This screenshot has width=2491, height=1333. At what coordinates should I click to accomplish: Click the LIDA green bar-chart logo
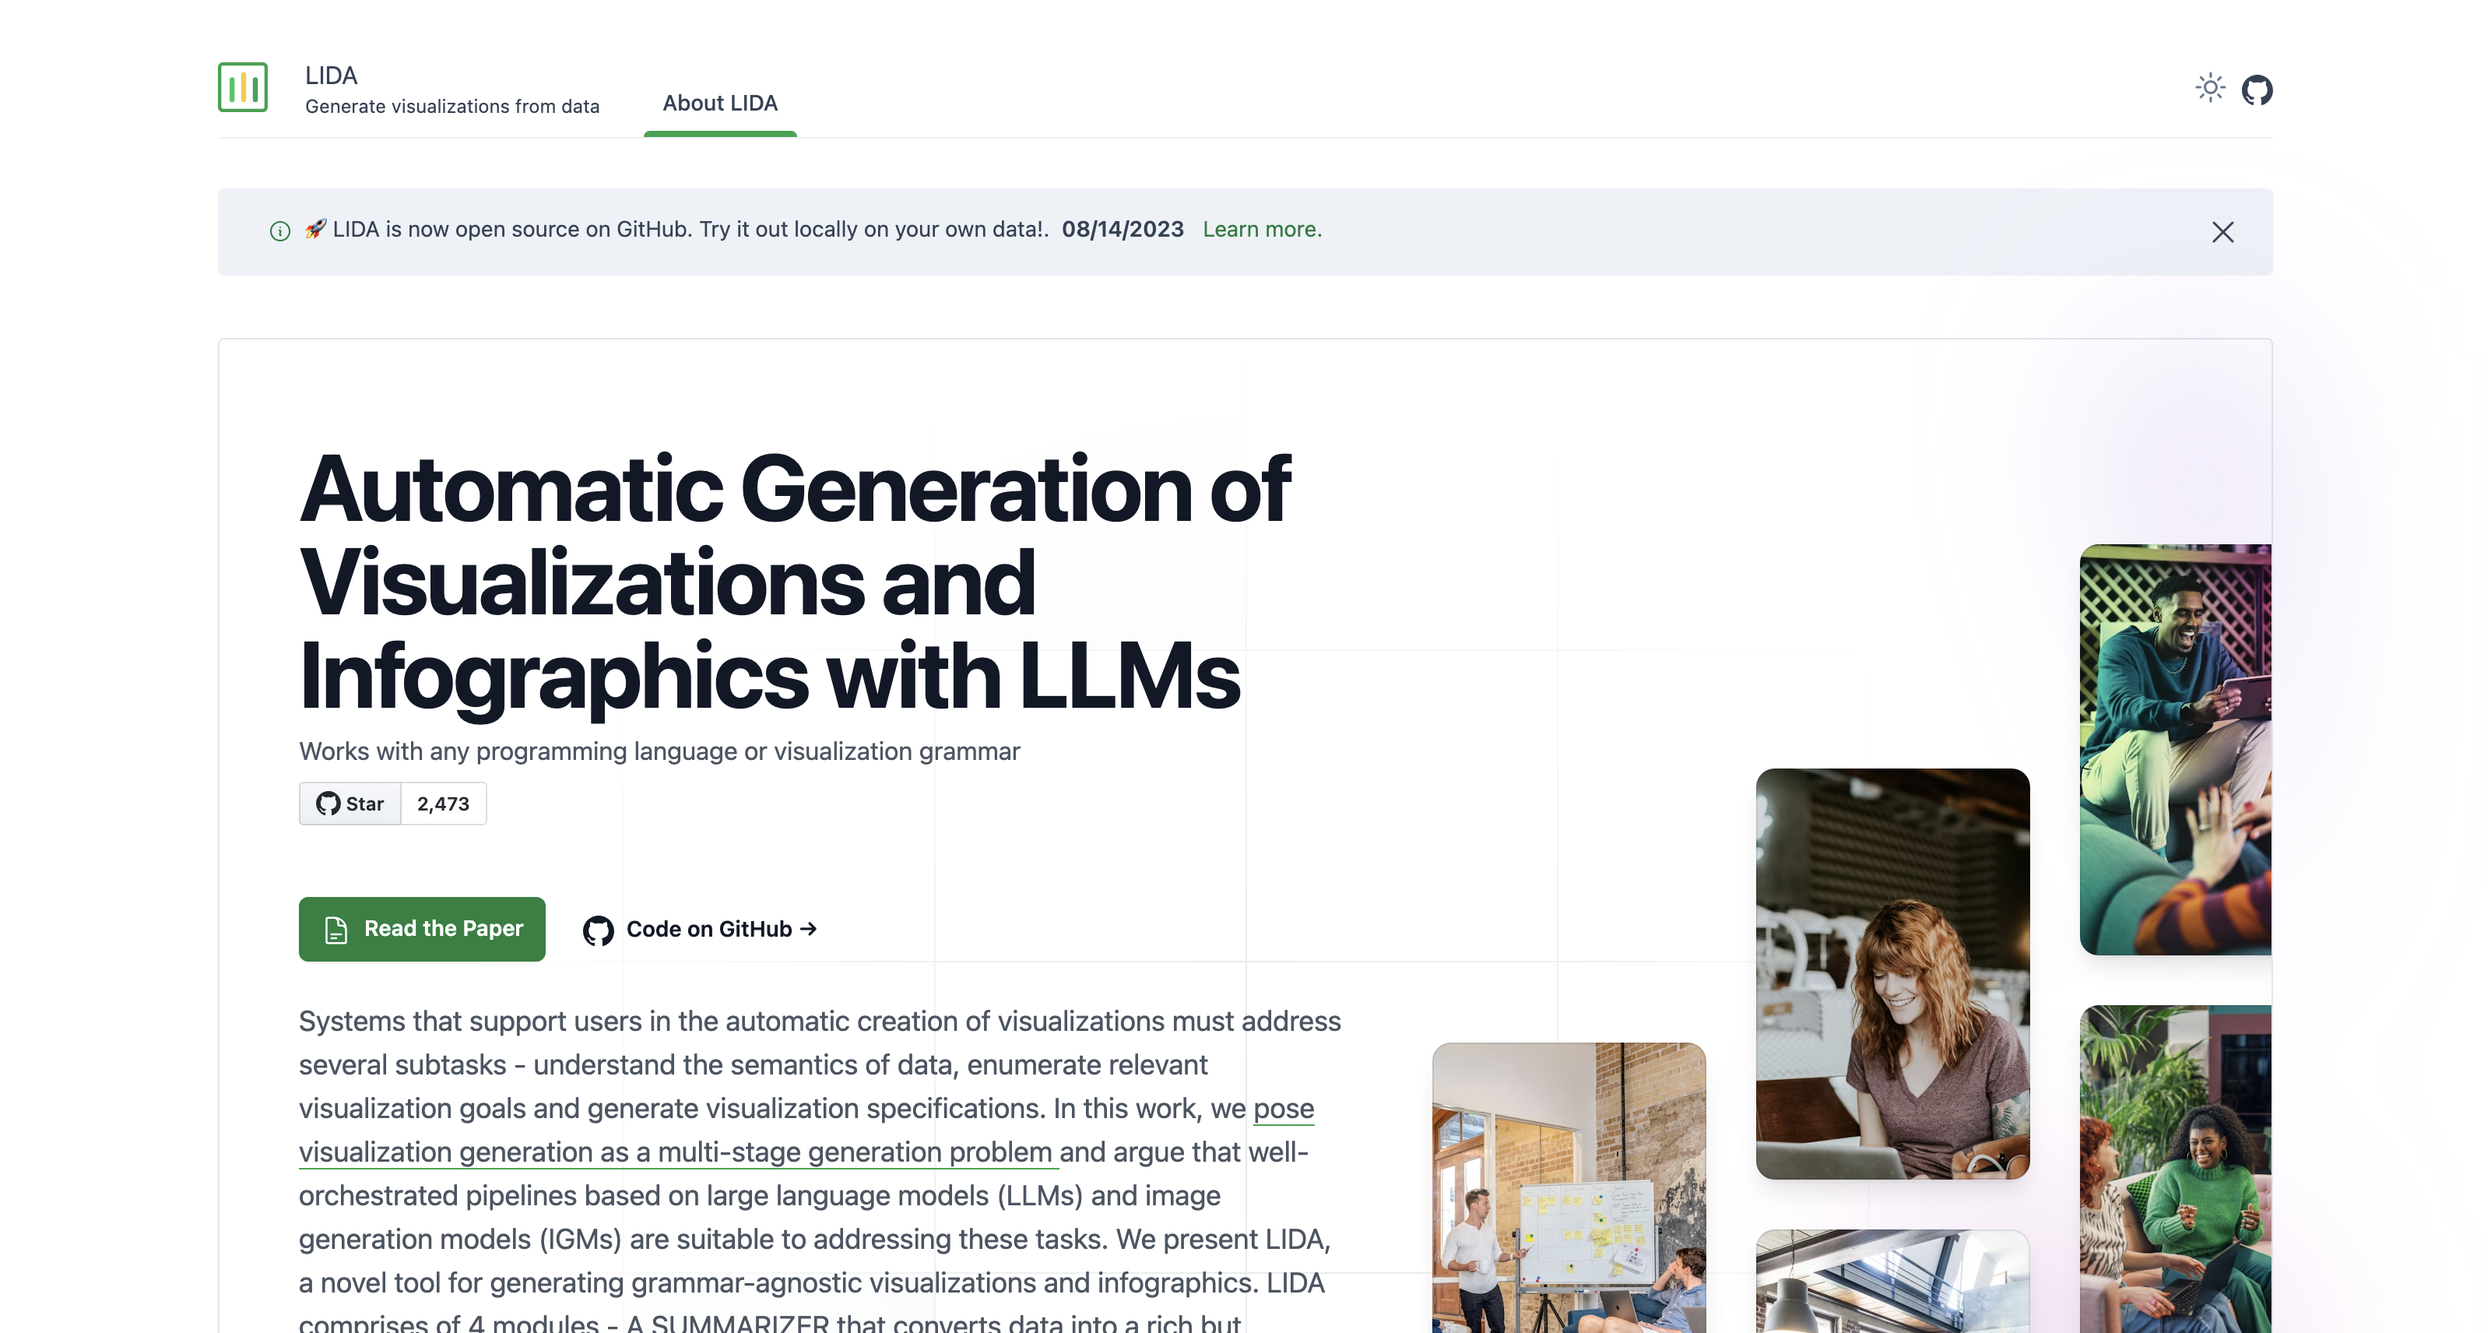[x=243, y=87]
